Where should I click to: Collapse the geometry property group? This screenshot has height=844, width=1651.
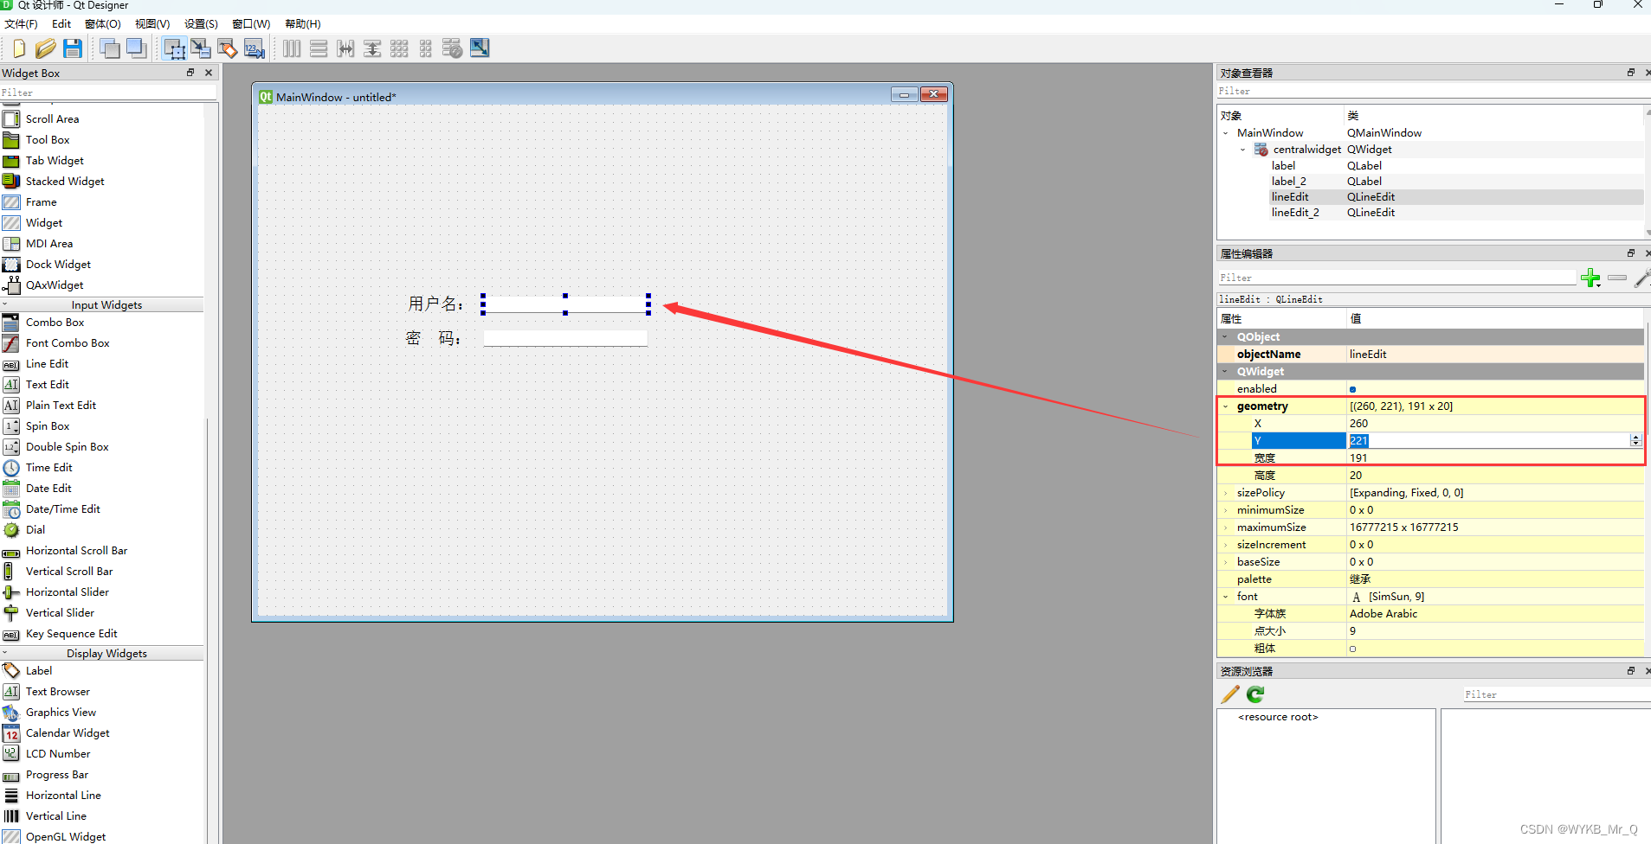(1225, 406)
